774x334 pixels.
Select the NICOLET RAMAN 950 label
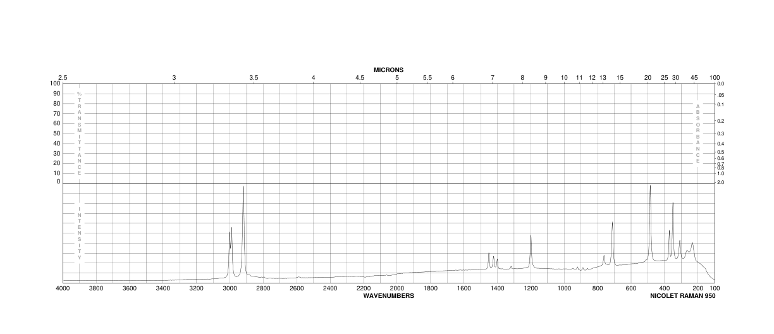point(683,295)
